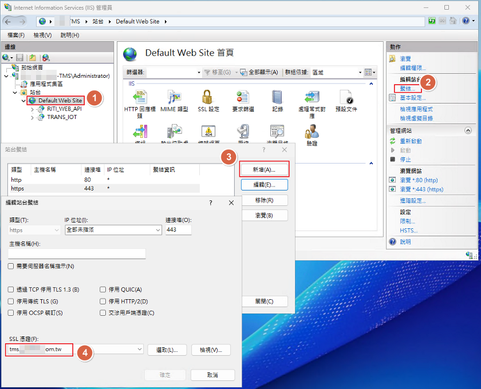
Task: Click the save icon in connections toolbar
Action: [20, 57]
